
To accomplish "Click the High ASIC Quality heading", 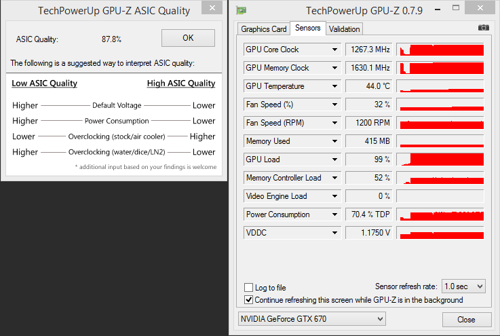I will tap(181, 83).
